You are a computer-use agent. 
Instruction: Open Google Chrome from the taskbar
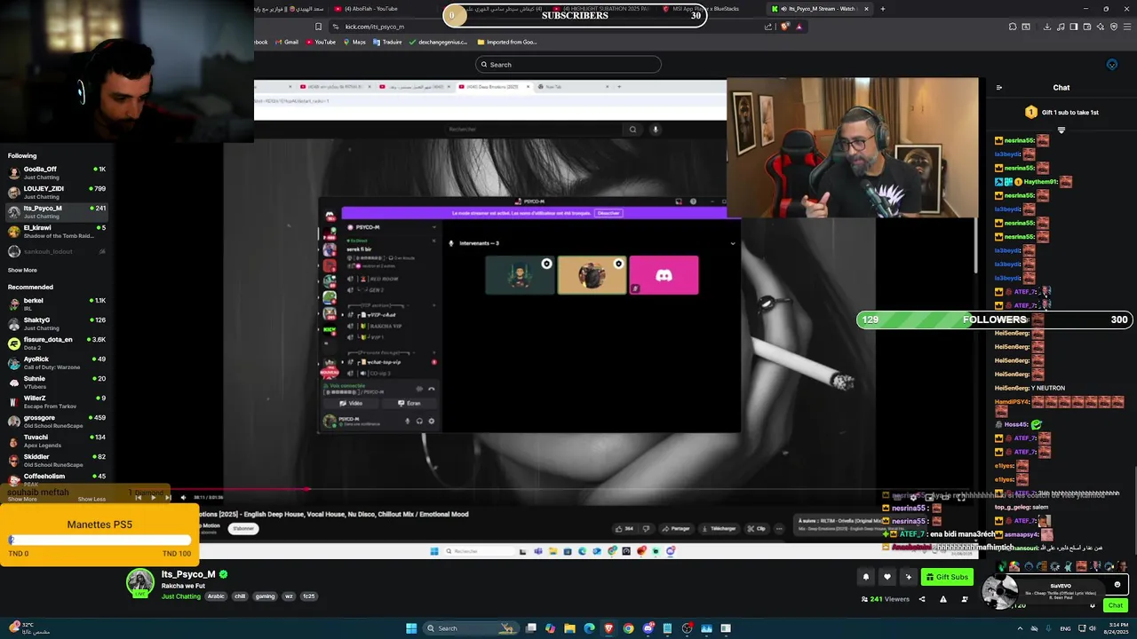coord(628,628)
